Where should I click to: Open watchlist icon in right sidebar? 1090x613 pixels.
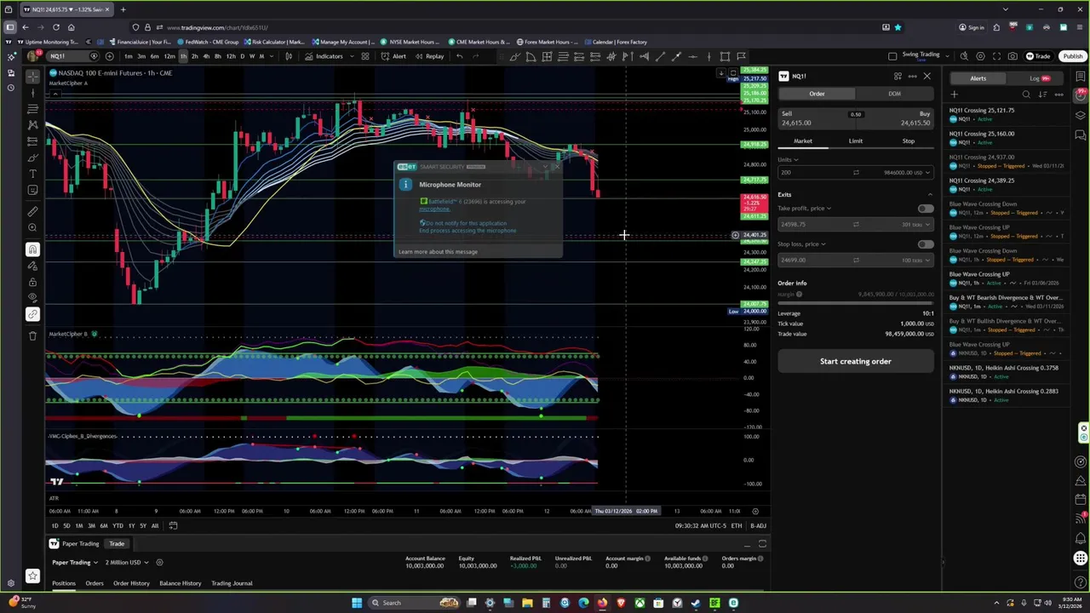point(1081,77)
